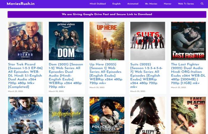Open the Police Story poster
Screen dimensions: 208x134
[x=107, y=115]
